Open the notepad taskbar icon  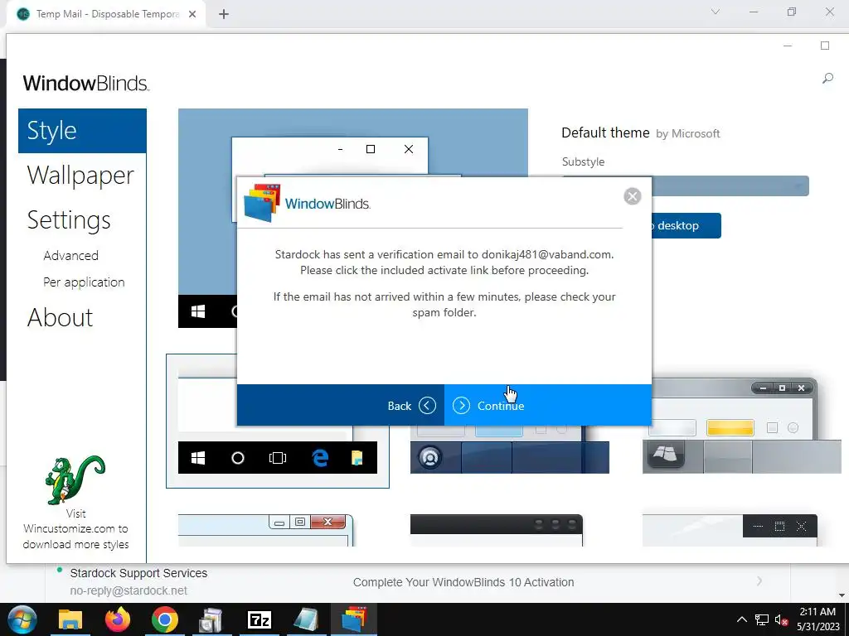pos(307,619)
